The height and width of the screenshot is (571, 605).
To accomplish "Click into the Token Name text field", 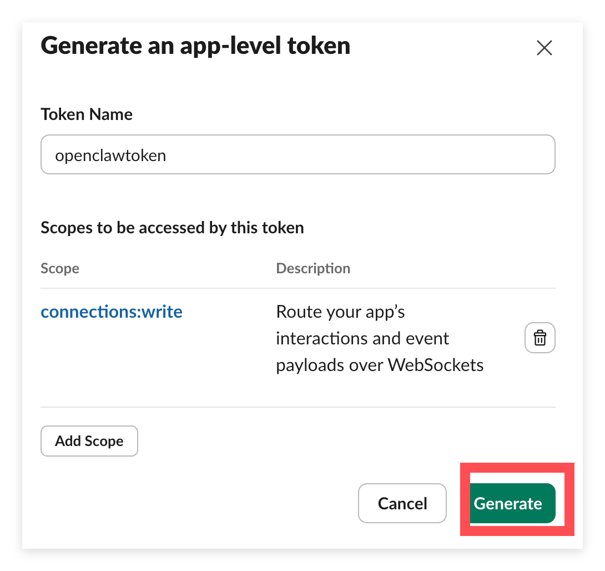I will pyautogui.click(x=298, y=155).
